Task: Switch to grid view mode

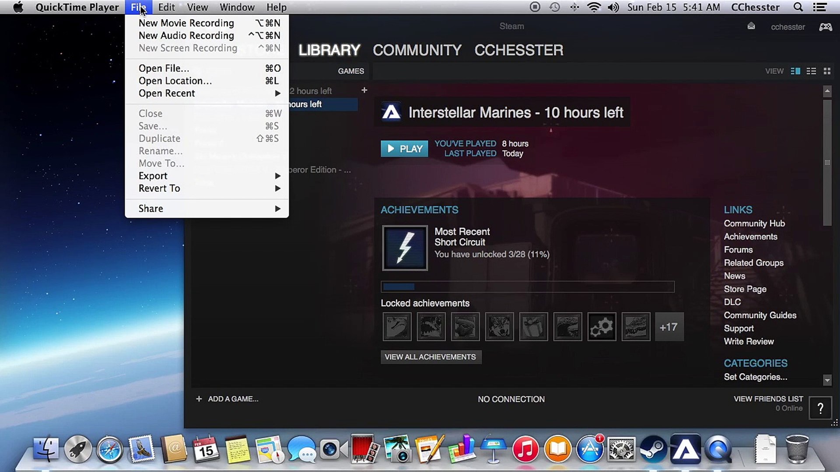Action: pos(827,71)
